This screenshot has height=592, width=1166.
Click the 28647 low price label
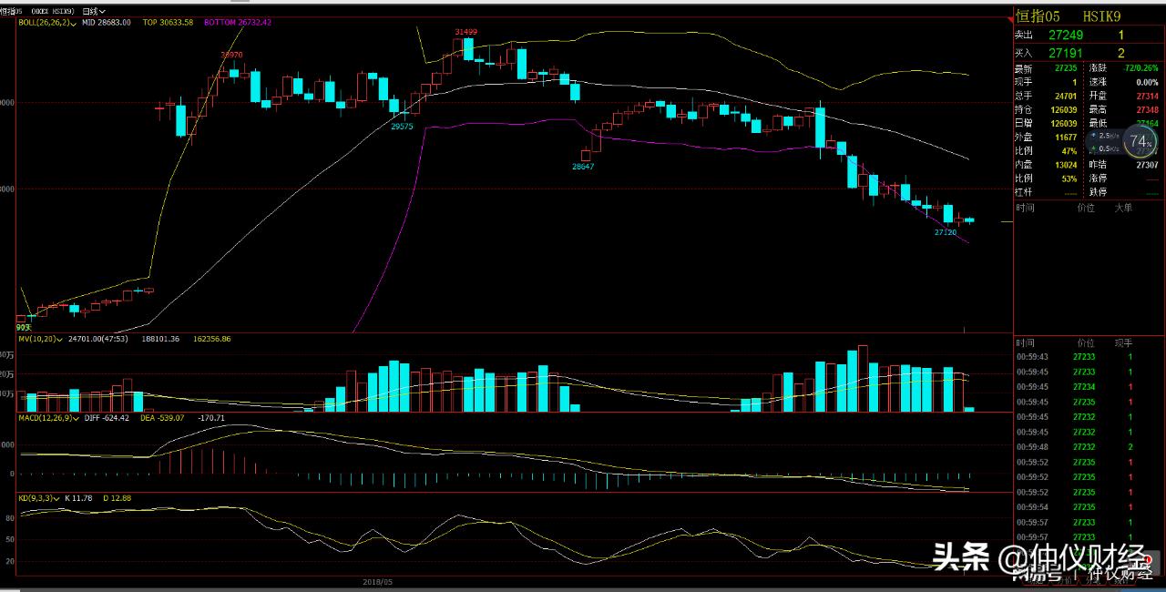[x=583, y=167]
